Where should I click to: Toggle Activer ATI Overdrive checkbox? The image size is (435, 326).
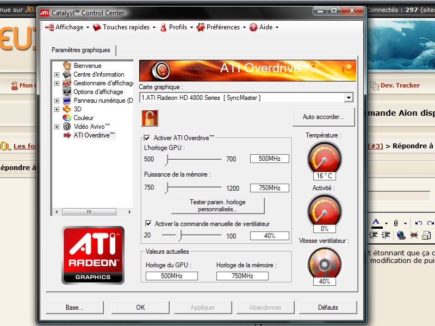(147, 138)
